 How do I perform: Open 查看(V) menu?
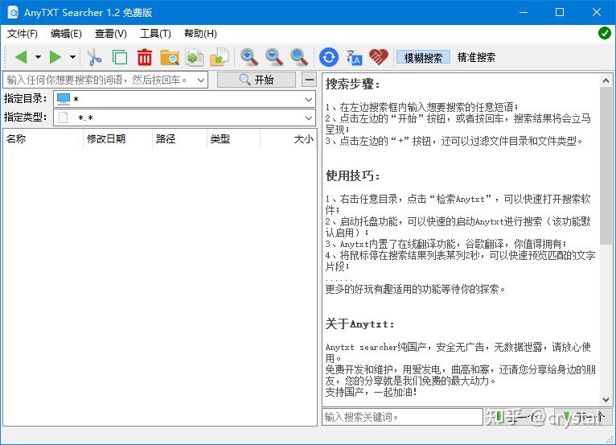(x=110, y=34)
